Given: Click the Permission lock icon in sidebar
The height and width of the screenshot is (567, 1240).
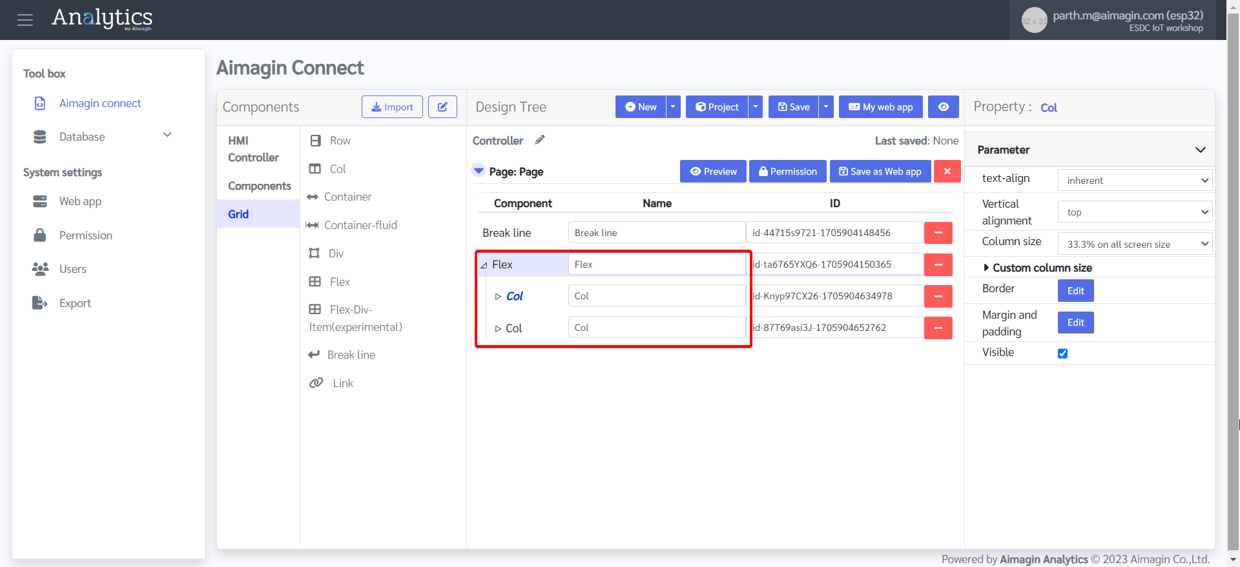Looking at the screenshot, I should (40, 235).
